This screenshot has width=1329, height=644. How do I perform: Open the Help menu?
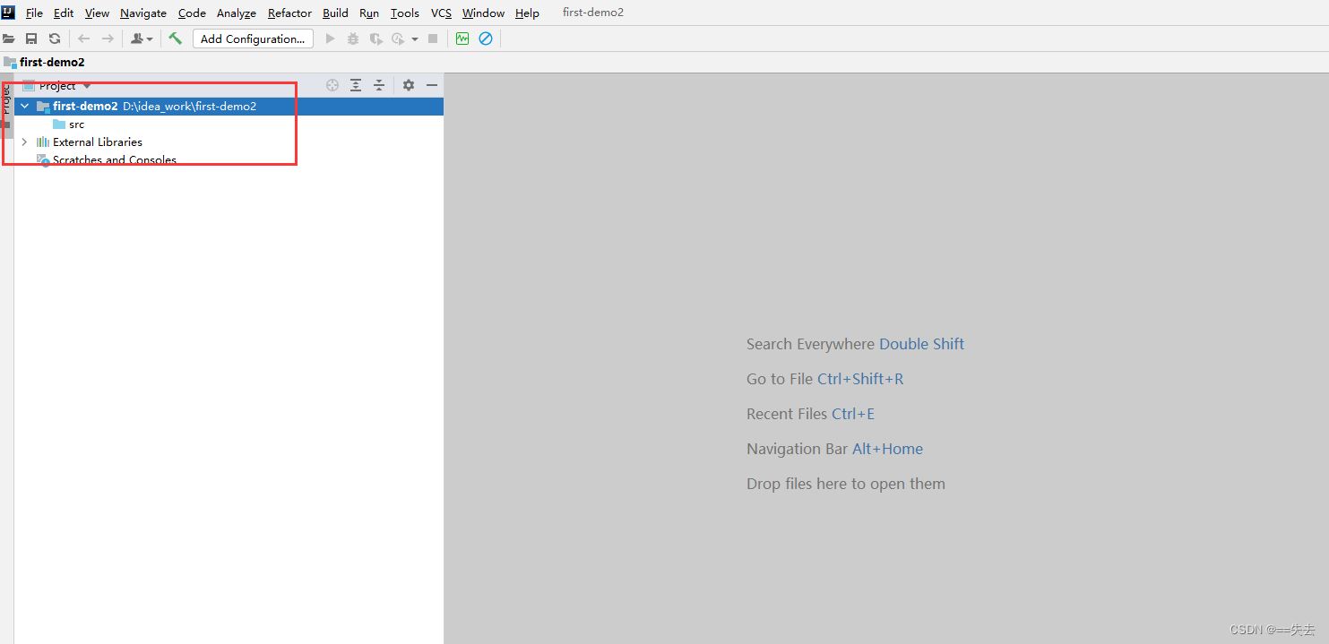point(527,13)
